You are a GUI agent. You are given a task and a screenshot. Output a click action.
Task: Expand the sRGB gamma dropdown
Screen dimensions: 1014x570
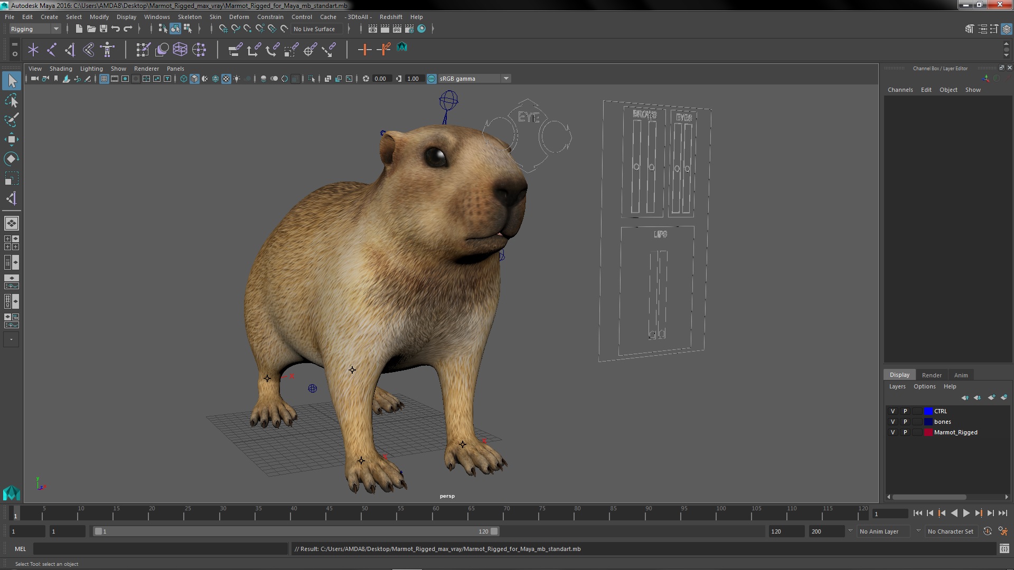(x=505, y=79)
